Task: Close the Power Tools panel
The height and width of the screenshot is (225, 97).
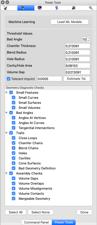Action: [x=3, y=2]
